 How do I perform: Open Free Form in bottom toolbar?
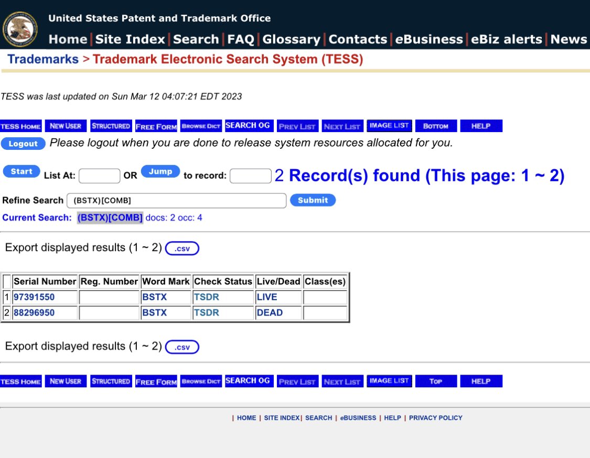point(156,381)
